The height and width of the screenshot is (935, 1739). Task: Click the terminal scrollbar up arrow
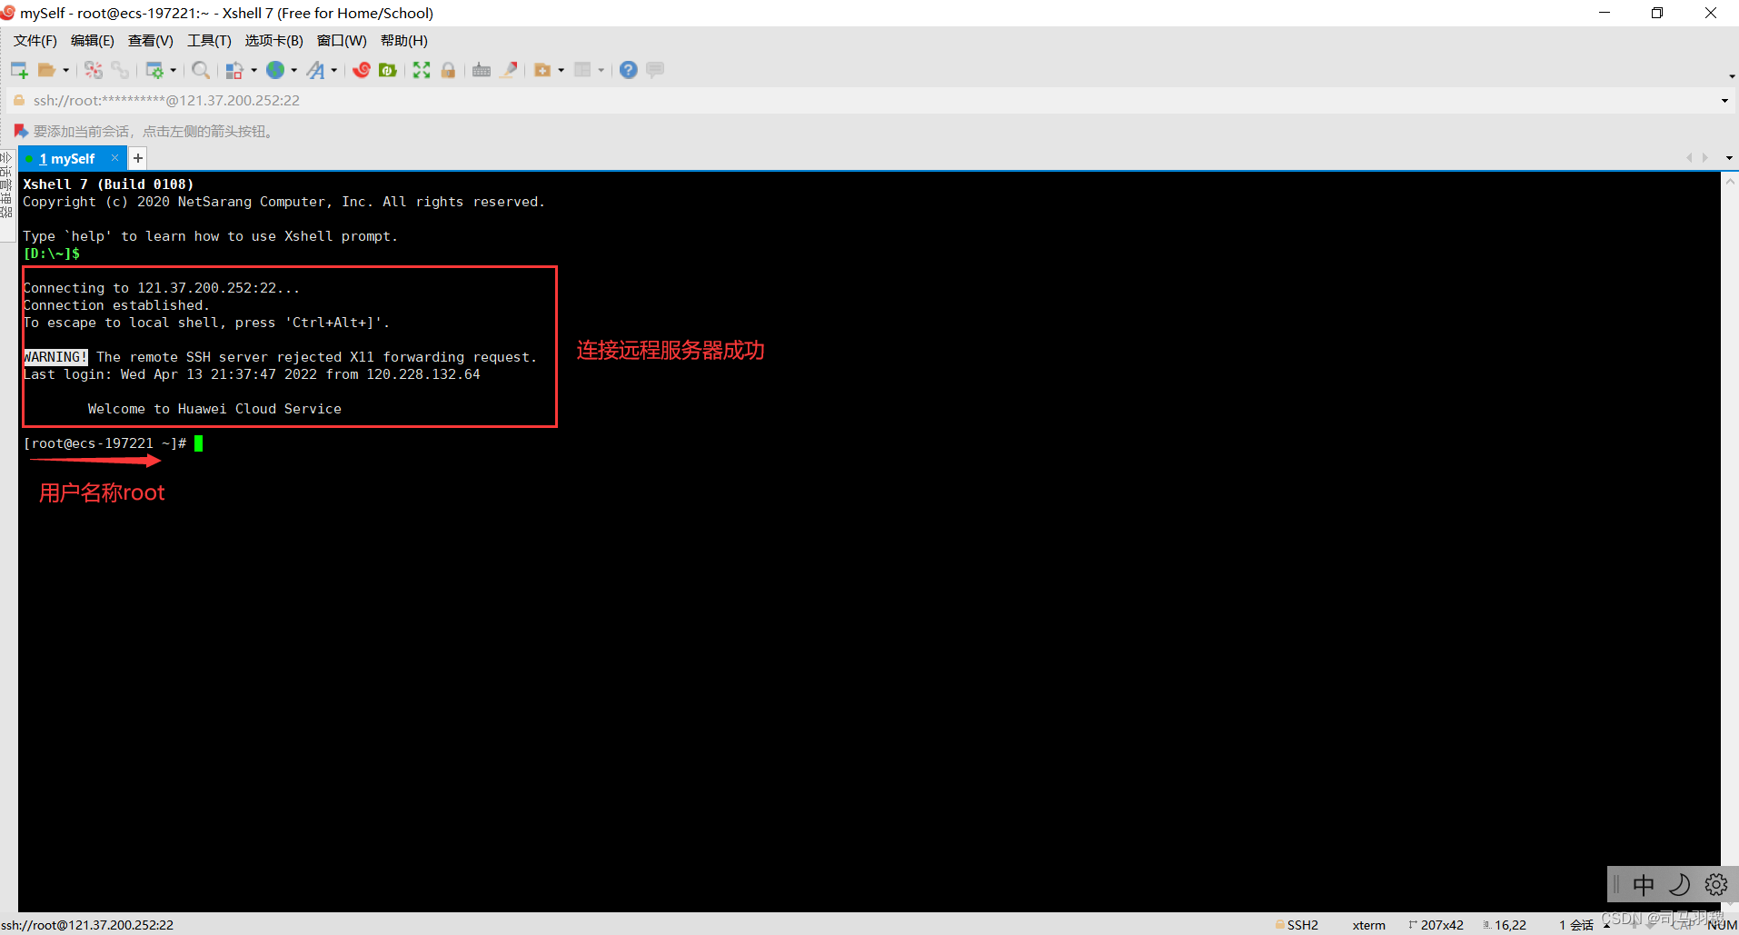point(1730,182)
